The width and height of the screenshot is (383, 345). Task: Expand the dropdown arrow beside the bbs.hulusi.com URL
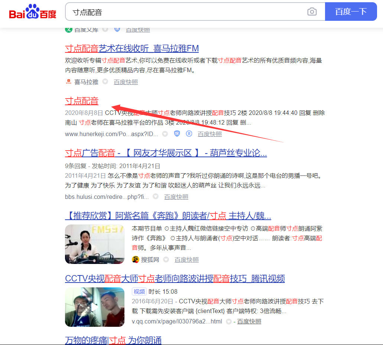[x=156, y=197]
